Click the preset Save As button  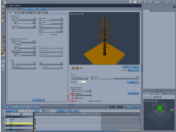[44, 9]
